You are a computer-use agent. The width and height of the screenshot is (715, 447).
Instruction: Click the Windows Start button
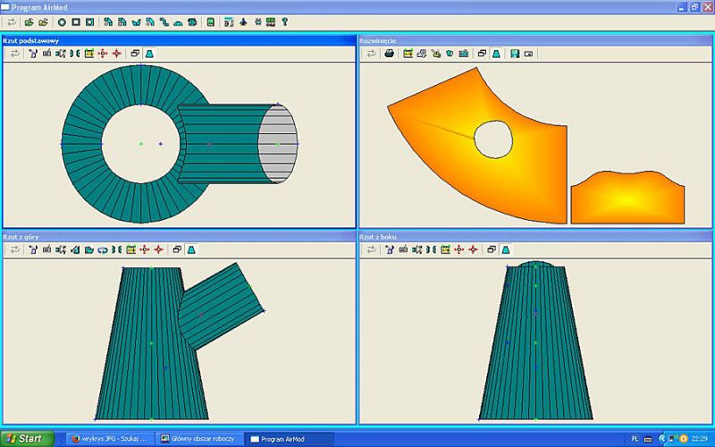point(26,439)
